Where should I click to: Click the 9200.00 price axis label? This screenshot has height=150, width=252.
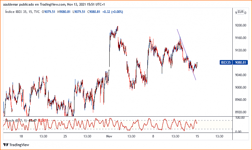240,25
